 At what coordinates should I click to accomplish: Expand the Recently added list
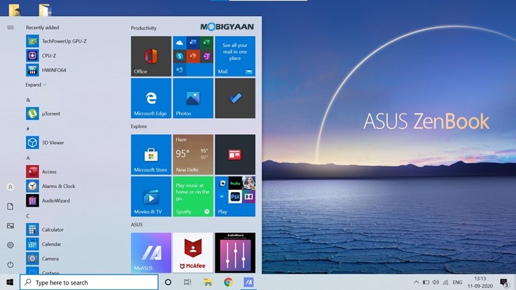(x=36, y=85)
